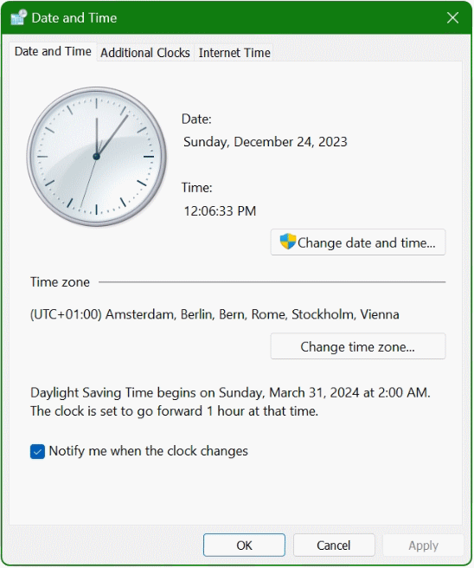Select the Date and Time tab
The width and height of the screenshot is (474, 568).
[x=53, y=51]
